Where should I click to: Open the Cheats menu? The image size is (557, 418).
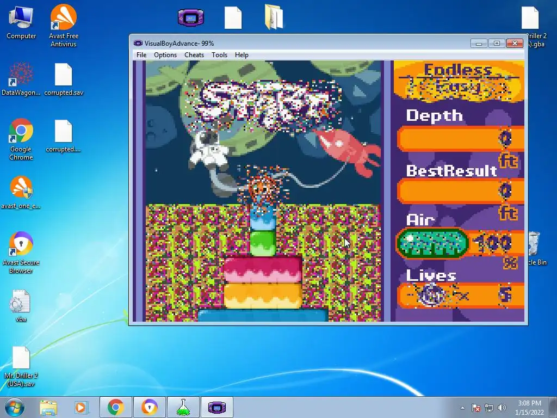(x=194, y=55)
